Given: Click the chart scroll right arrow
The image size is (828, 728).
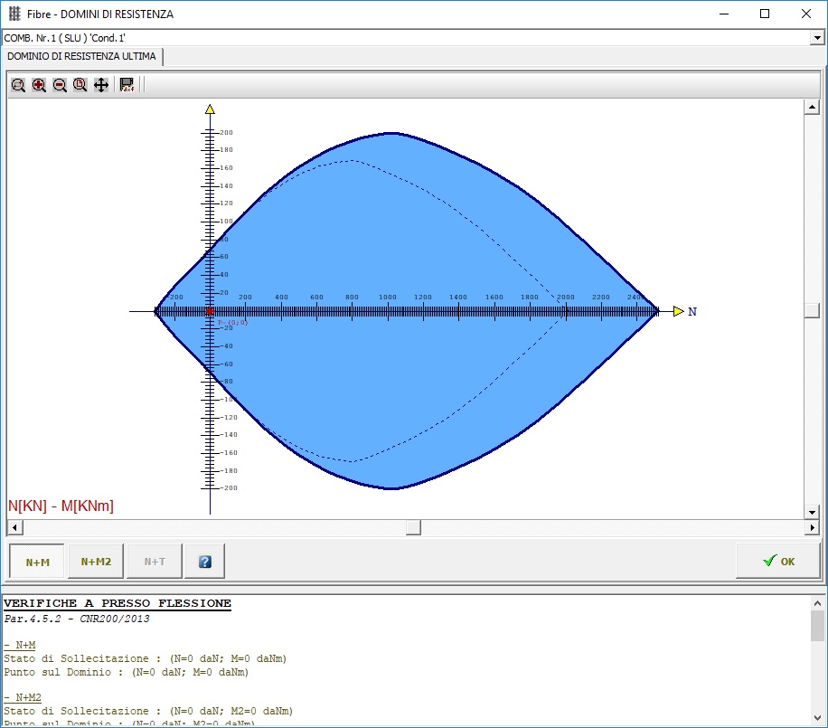Looking at the screenshot, I should pos(812,527).
